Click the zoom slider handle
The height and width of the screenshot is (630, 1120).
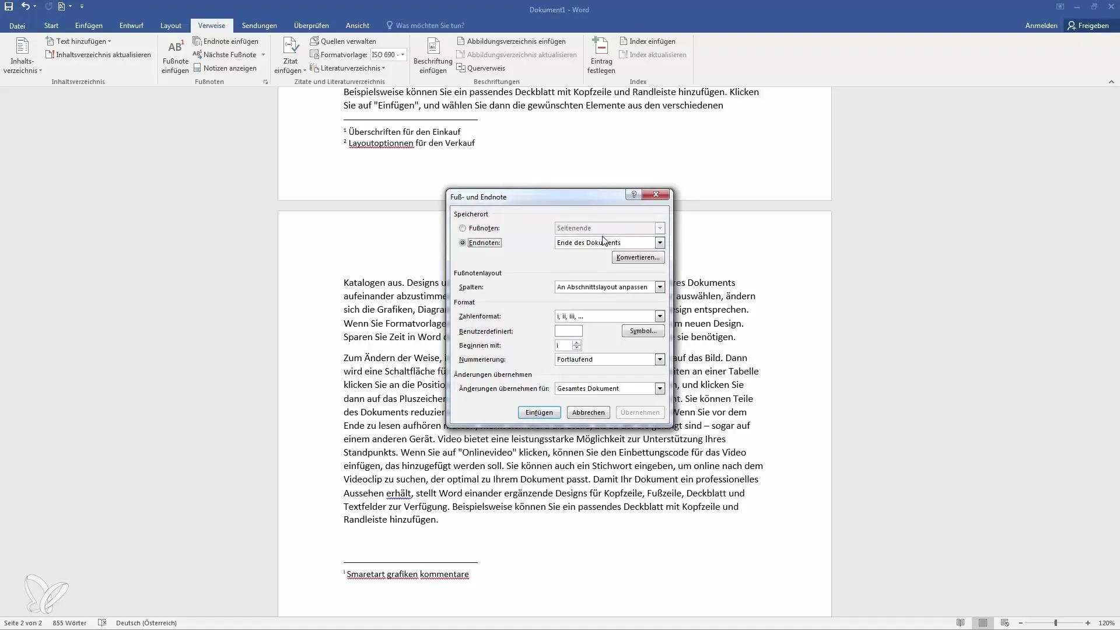coord(1055,623)
